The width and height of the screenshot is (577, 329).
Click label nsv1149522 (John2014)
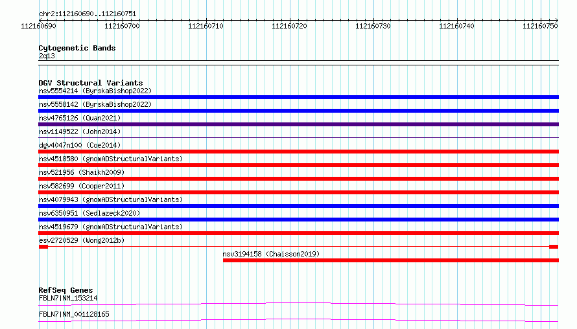(80, 131)
